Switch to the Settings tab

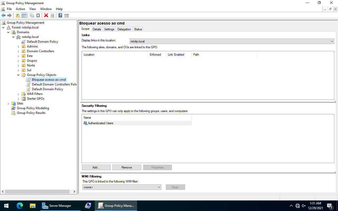point(109,29)
